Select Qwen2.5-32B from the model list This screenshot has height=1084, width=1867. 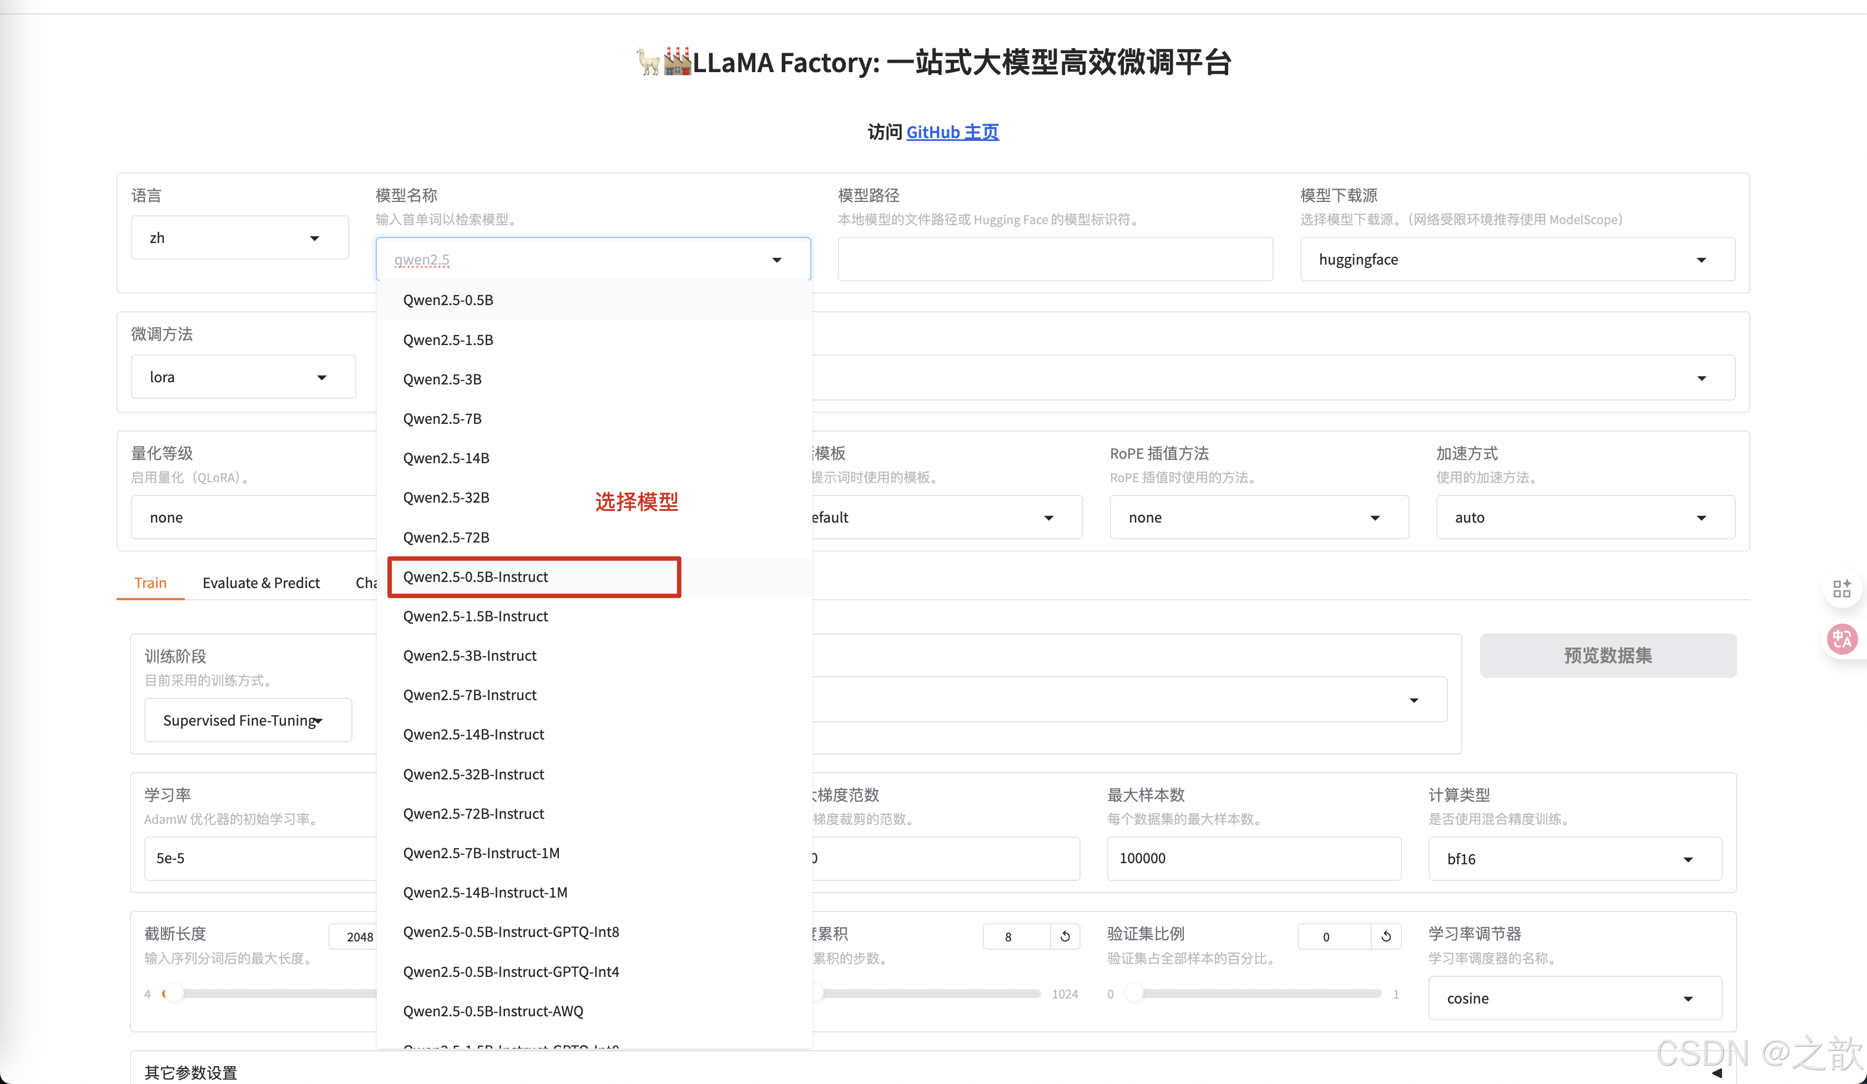click(x=594, y=498)
